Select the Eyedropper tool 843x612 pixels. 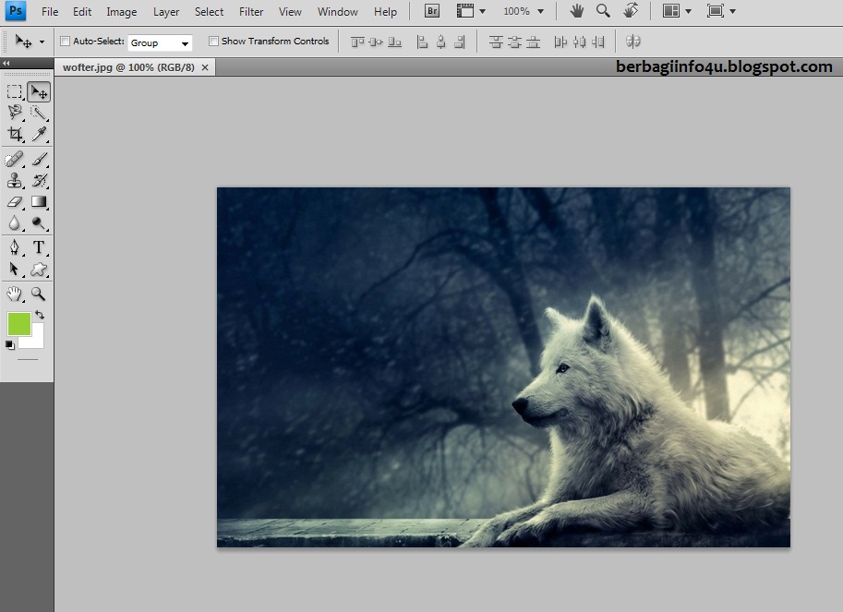point(39,135)
